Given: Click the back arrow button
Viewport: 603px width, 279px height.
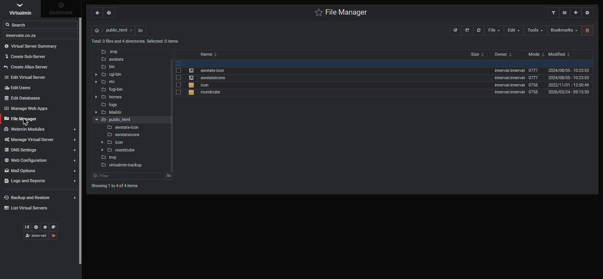Looking at the screenshot, I should pyautogui.click(x=97, y=13).
